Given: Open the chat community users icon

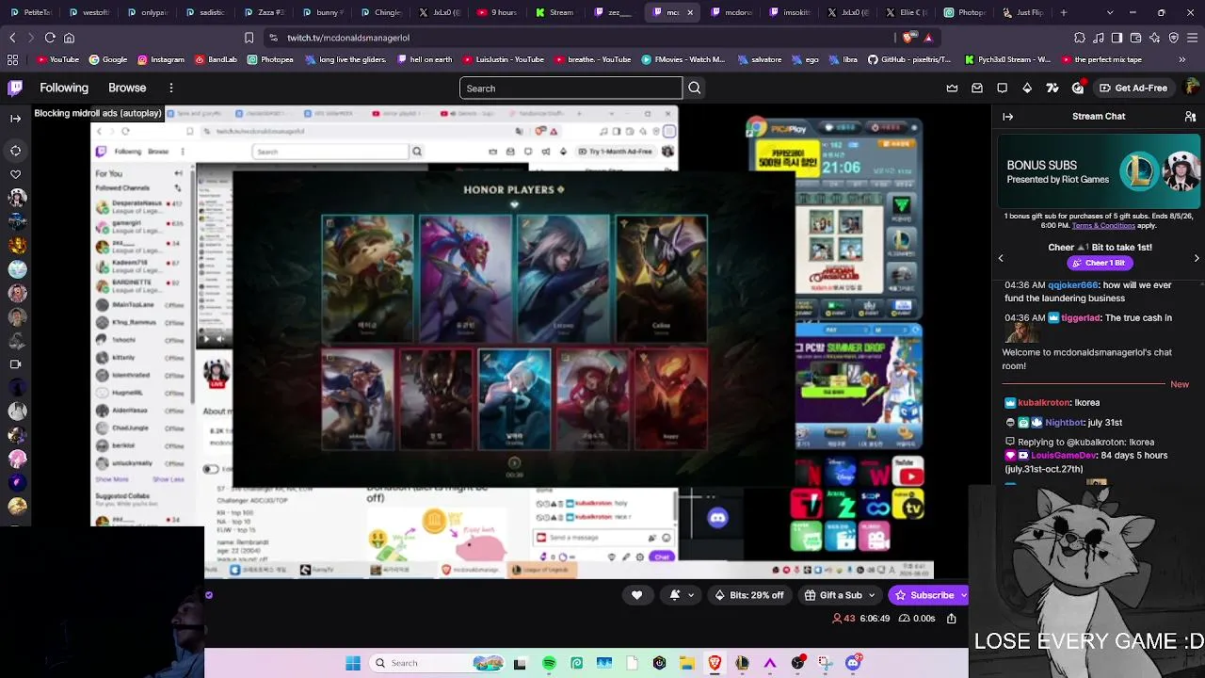Looking at the screenshot, I should (1190, 117).
